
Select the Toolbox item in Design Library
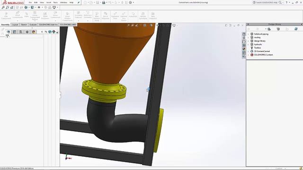[x=258, y=48]
